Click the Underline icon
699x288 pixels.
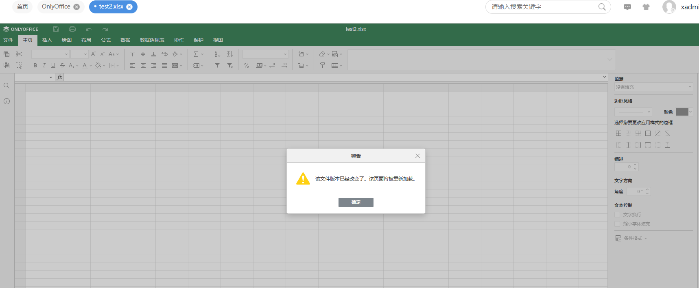click(53, 65)
